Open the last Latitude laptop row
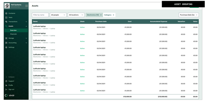 pos(115,91)
